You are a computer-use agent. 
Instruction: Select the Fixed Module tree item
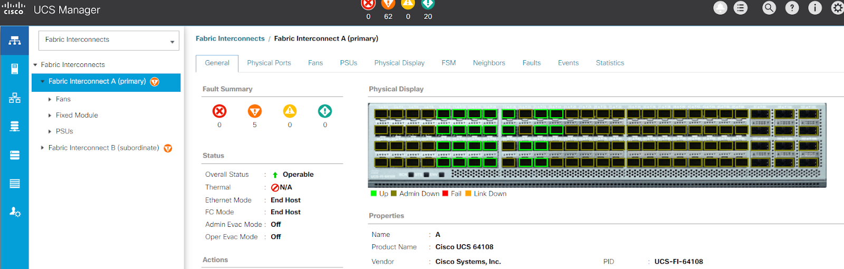[x=77, y=115]
